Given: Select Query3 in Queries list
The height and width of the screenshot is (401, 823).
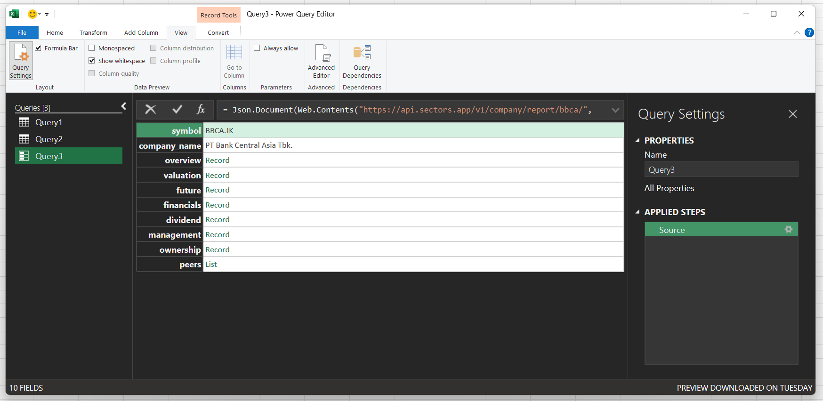Looking at the screenshot, I should (69, 156).
